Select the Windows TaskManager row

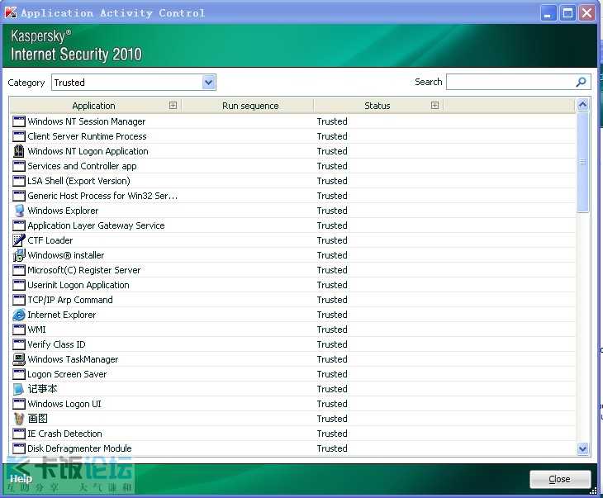292,359
